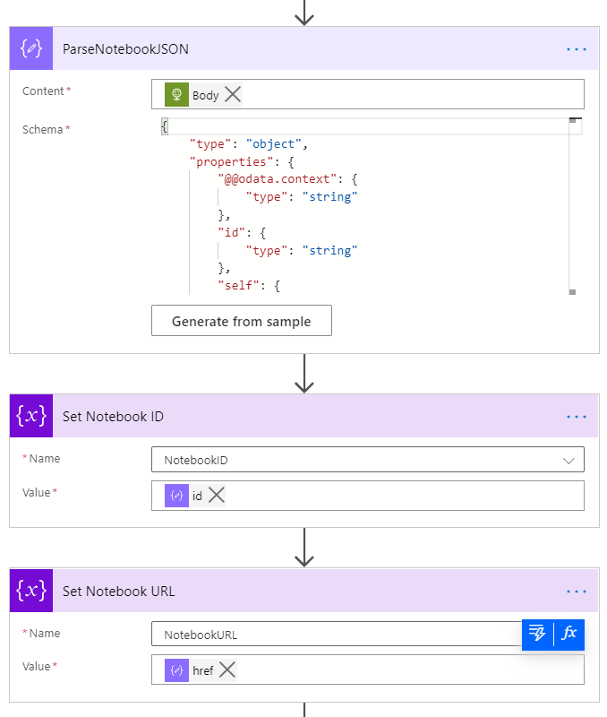Remove the Body token from Content
This screenshot has height=717, width=607.
(x=233, y=95)
